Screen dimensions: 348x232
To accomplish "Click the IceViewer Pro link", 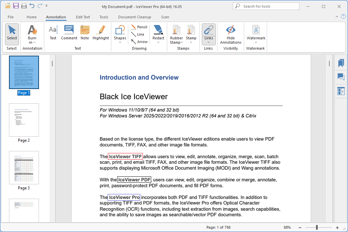I will [x=124, y=197].
